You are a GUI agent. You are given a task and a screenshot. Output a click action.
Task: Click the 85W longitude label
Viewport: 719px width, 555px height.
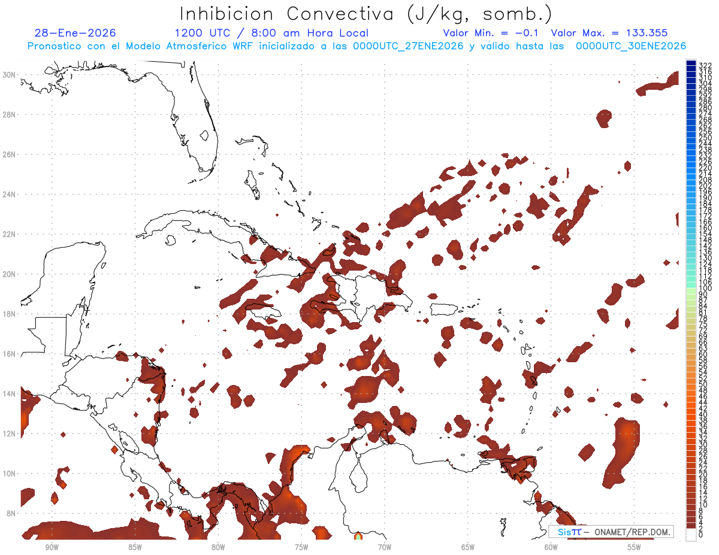(135, 547)
